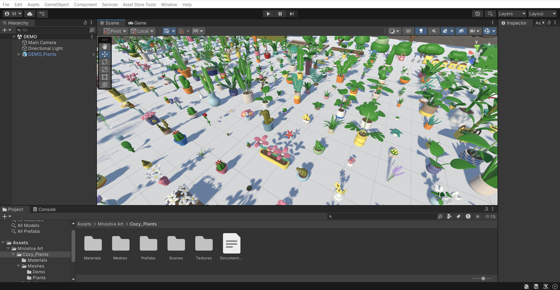
Task: Click the Project search input field
Action: [x=382, y=216]
